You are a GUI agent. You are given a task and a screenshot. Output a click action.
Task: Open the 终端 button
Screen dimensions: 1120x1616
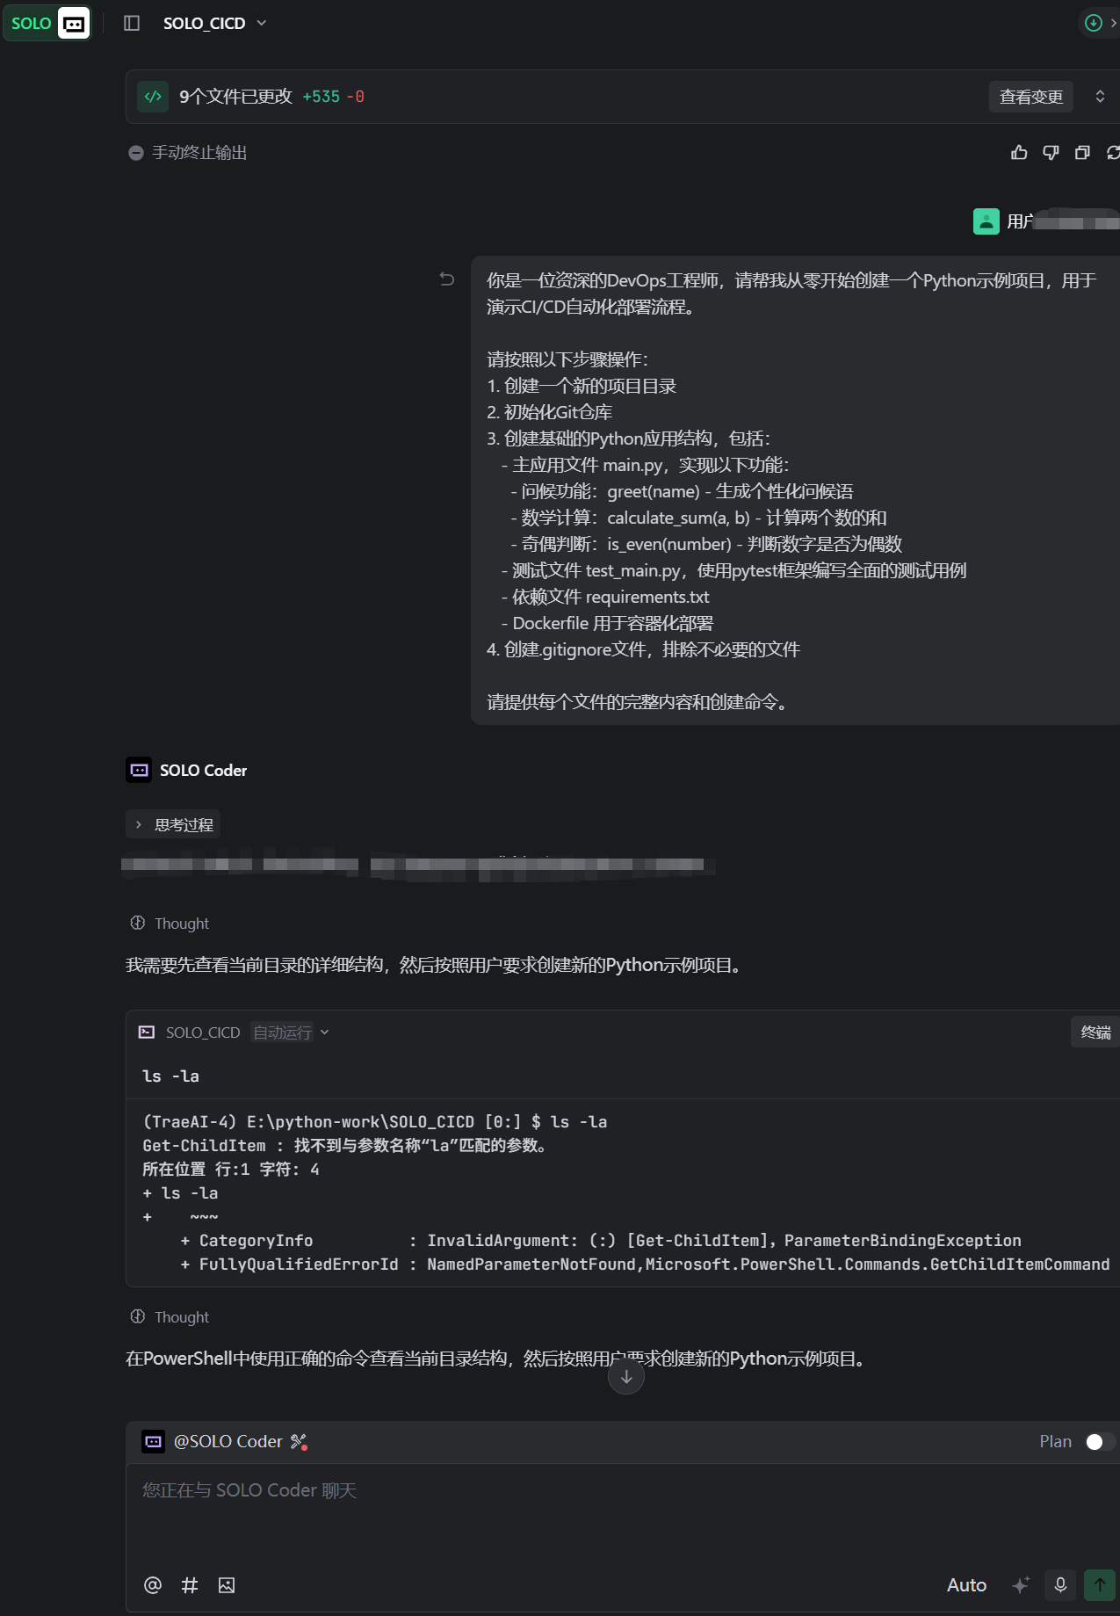tap(1095, 1033)
